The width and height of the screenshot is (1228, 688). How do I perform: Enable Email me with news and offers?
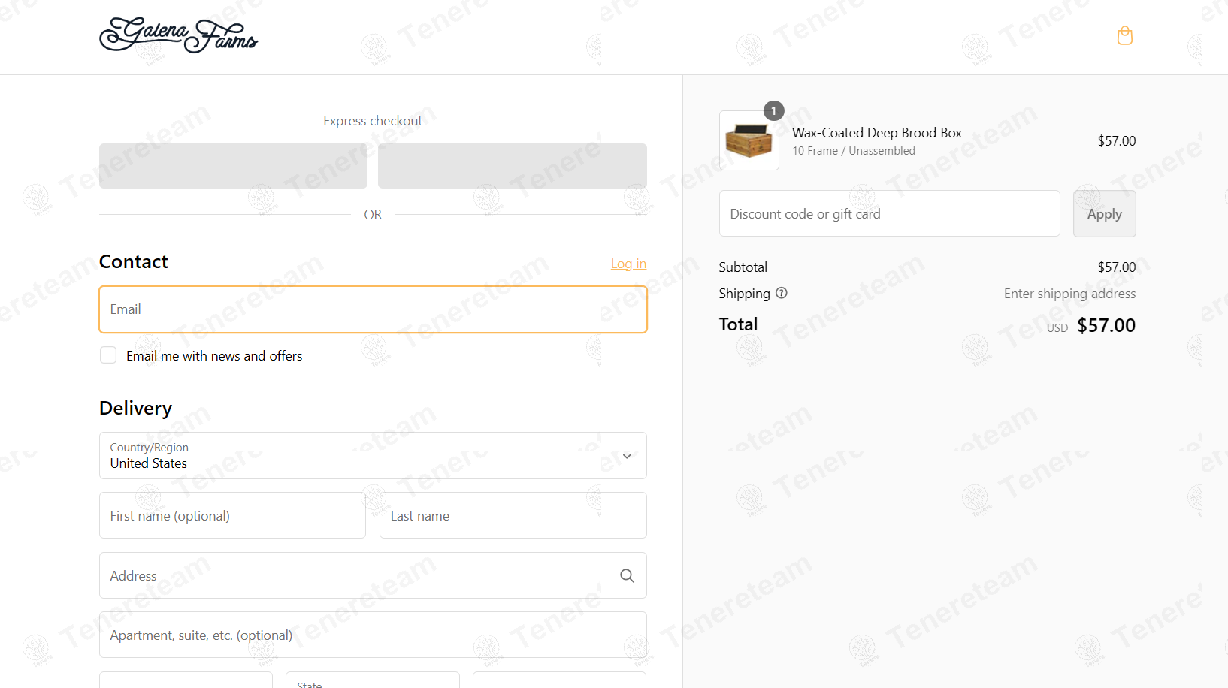pos(108,355)
